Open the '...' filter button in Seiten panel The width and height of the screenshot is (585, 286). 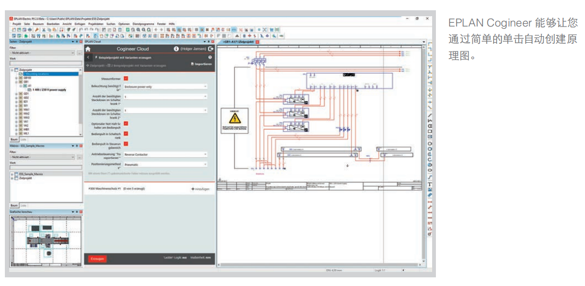(79, 53)
